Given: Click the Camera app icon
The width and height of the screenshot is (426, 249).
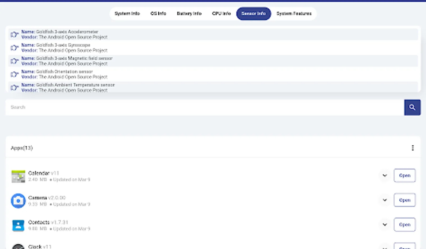Looking at the screenshot, I should (18, 201).
